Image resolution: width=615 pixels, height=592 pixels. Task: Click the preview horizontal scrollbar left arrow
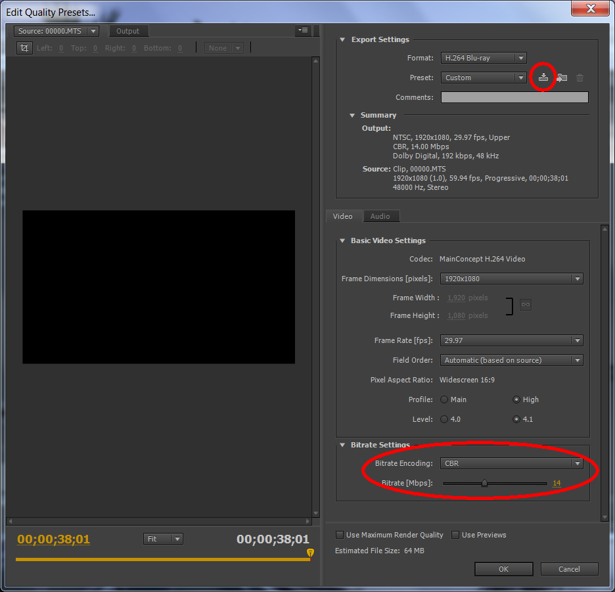11,522
